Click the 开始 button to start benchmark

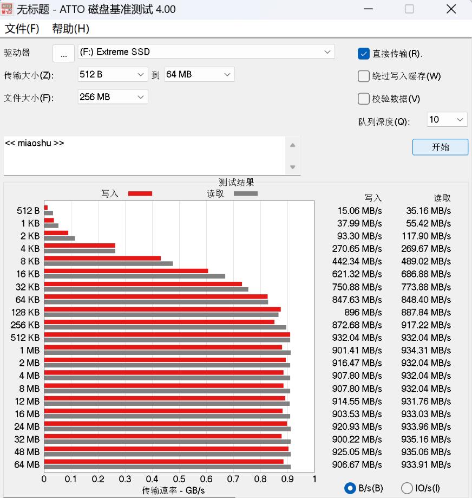[x=440, y=147]
